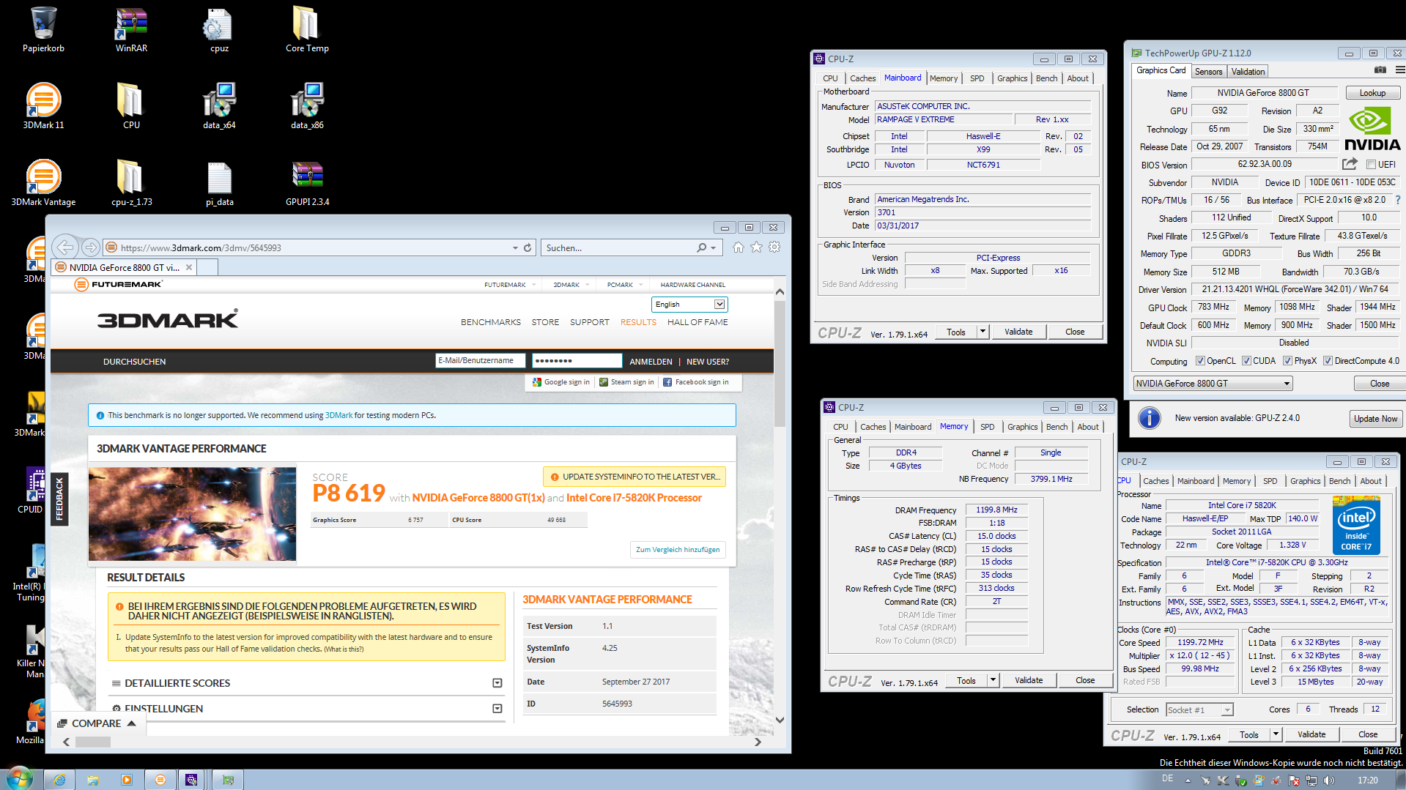1406x790 pixels.
Task: Switch to the Sensors tab in GPU-Z
Action: pos(1208,72)
